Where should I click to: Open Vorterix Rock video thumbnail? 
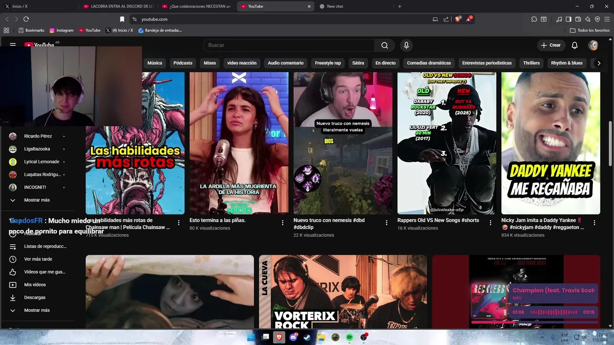pos(343,291)
